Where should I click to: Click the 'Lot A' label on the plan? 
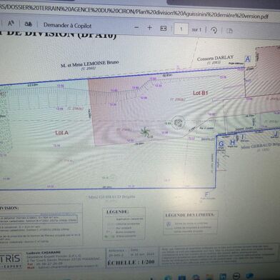point(61,133)
